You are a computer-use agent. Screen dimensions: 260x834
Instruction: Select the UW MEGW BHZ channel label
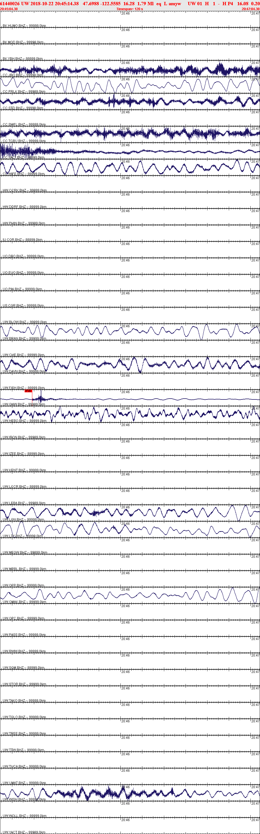click(25, 552)
